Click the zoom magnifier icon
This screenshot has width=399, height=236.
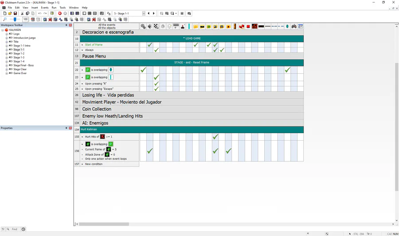pyautogui.click(x=4, y=20)
